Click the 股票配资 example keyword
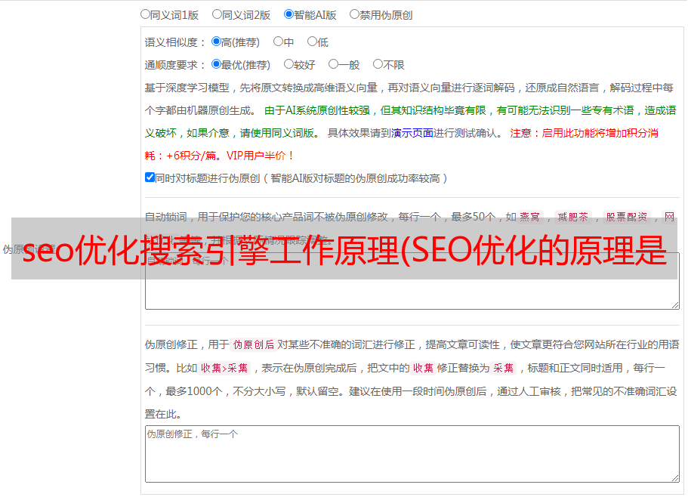This screenshot has width=688, height=497. pos(627,217)
